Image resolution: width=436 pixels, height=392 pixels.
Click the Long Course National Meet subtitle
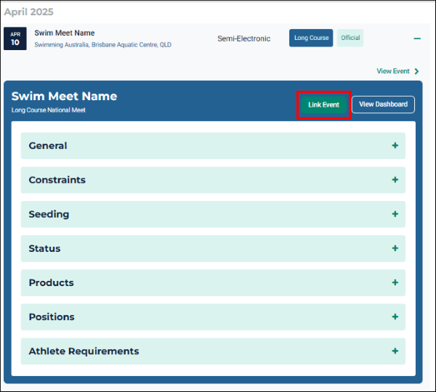tap(49, 110)
